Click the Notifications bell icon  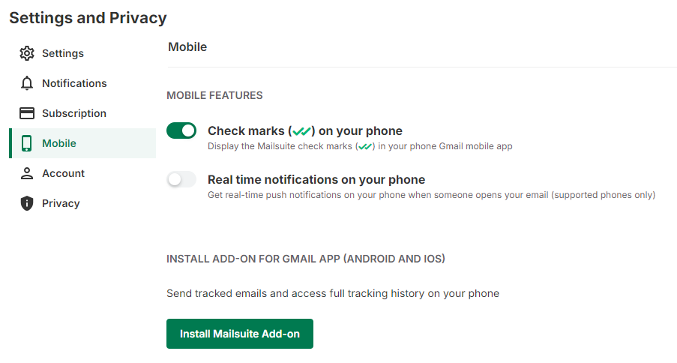[27, 83]
